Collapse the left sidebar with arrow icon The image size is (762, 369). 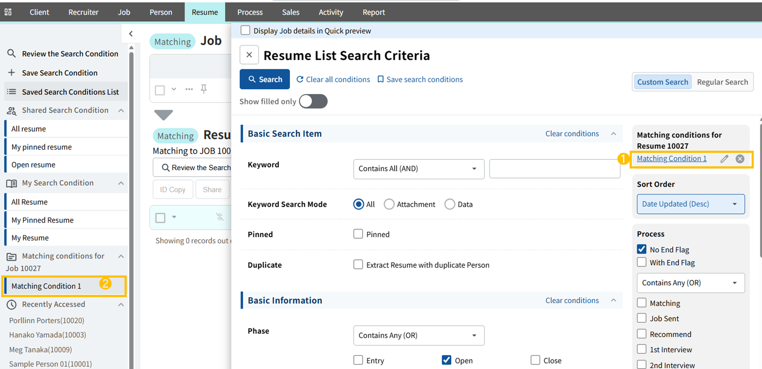131,34
